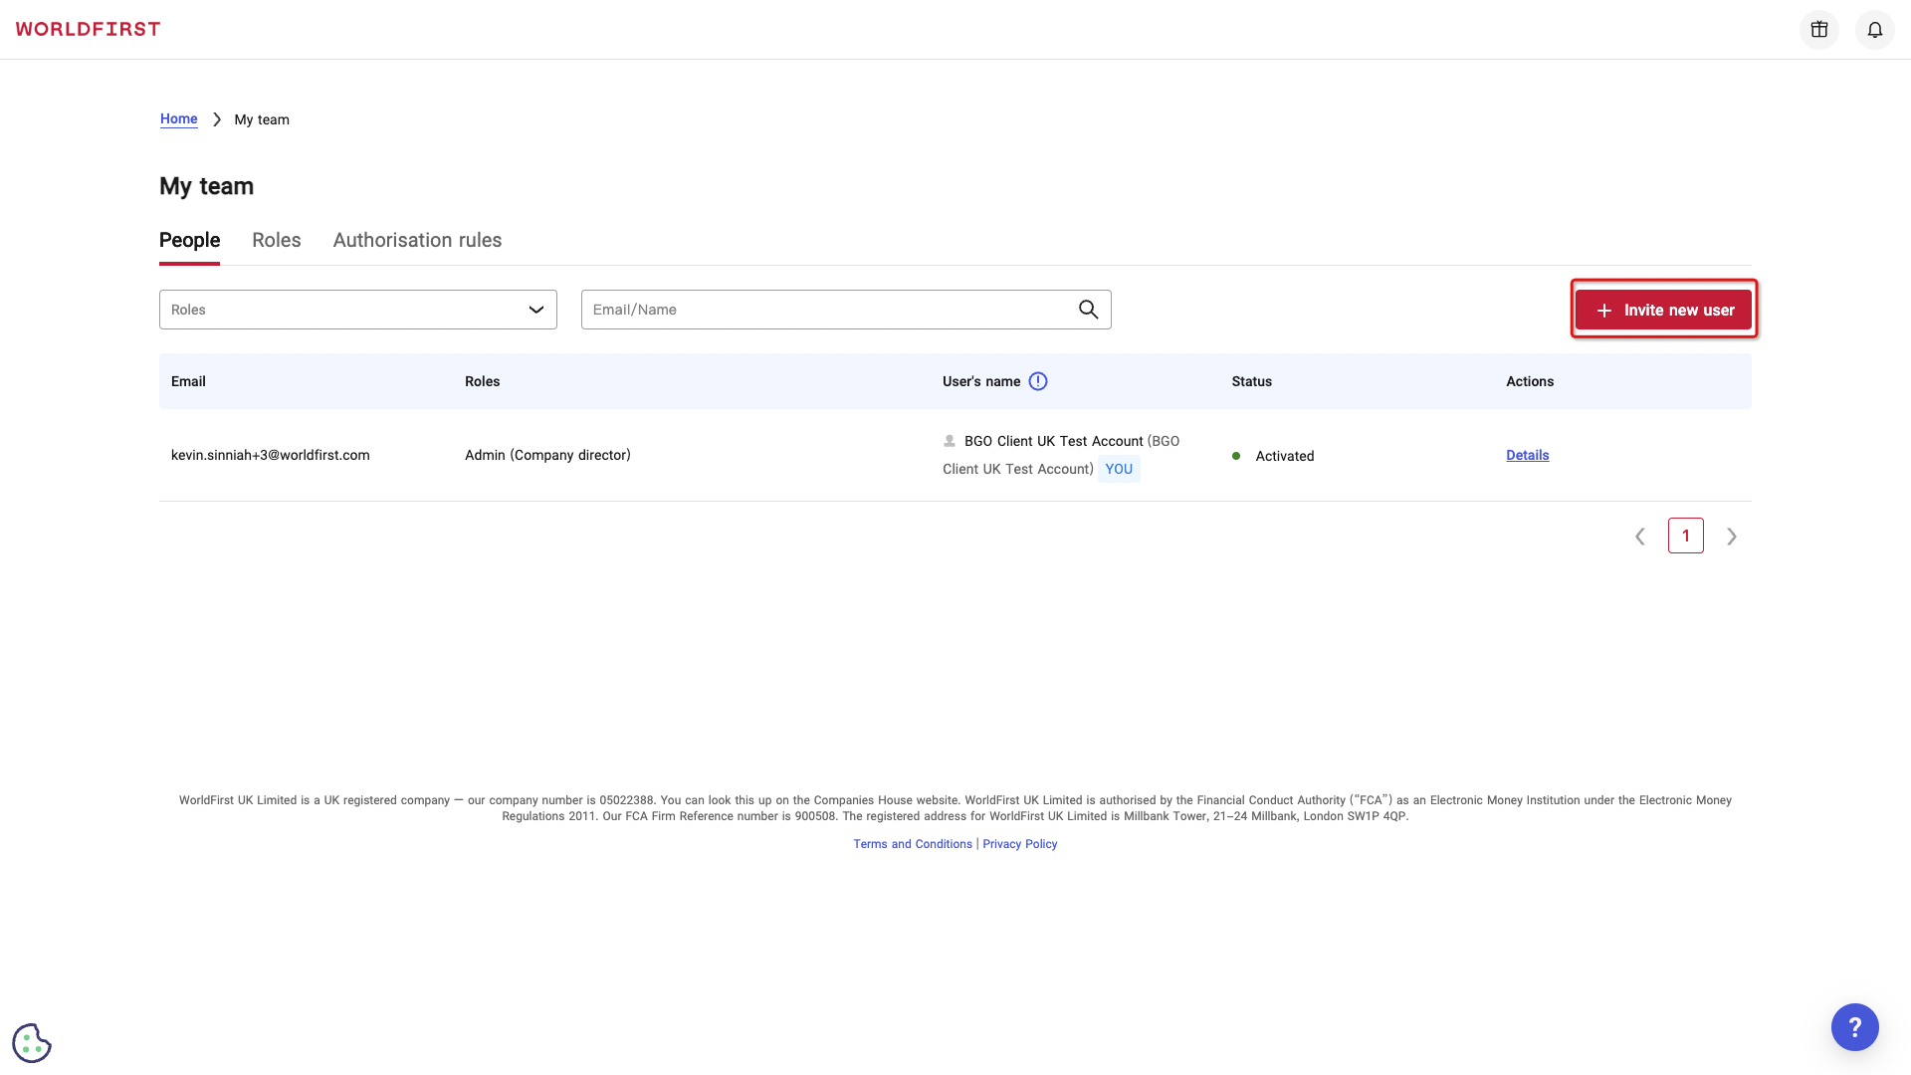Switch to the Roles tab
Viewport: 1911px width, 1075px height.
(x=277, y=240)
